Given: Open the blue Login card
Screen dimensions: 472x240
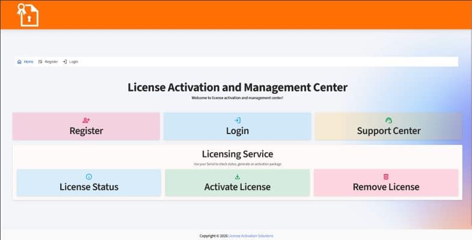Looking at the screenshot, I should (x=238, y=126).
